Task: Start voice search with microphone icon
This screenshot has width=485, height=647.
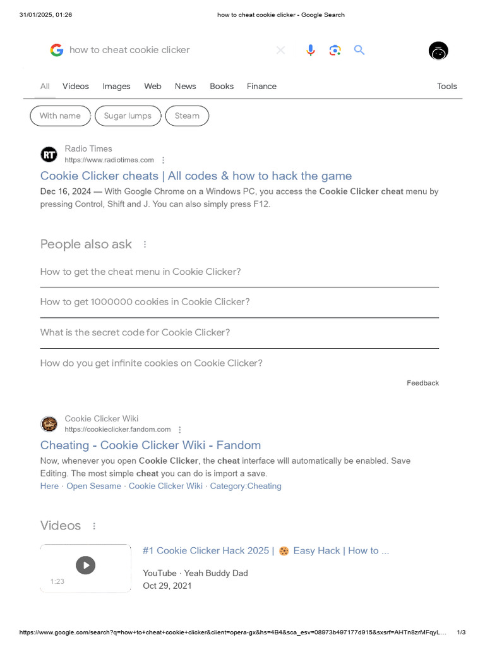Action: [310, 50]
